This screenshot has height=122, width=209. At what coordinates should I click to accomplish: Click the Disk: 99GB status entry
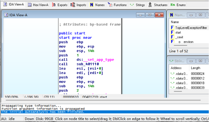(45, 119)
